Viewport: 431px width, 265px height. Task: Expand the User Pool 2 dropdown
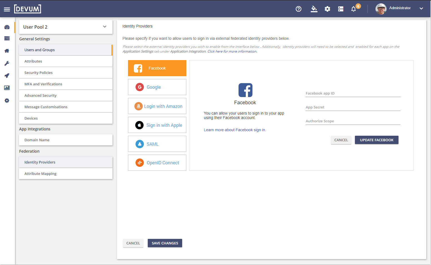coord(66,27)
